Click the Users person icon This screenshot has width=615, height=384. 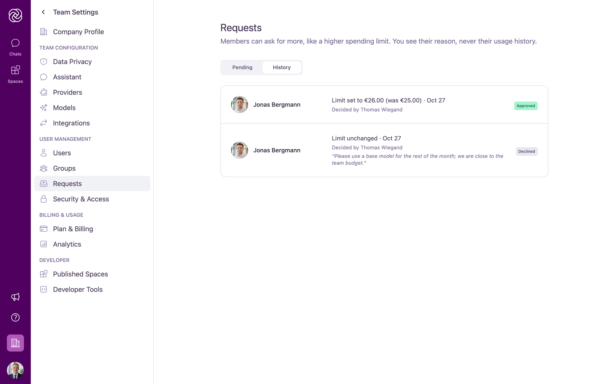(44, 153)
